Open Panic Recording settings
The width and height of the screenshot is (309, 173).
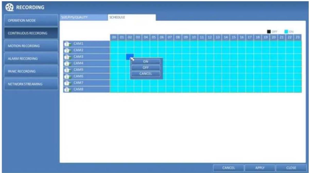(x=31, y=71)
